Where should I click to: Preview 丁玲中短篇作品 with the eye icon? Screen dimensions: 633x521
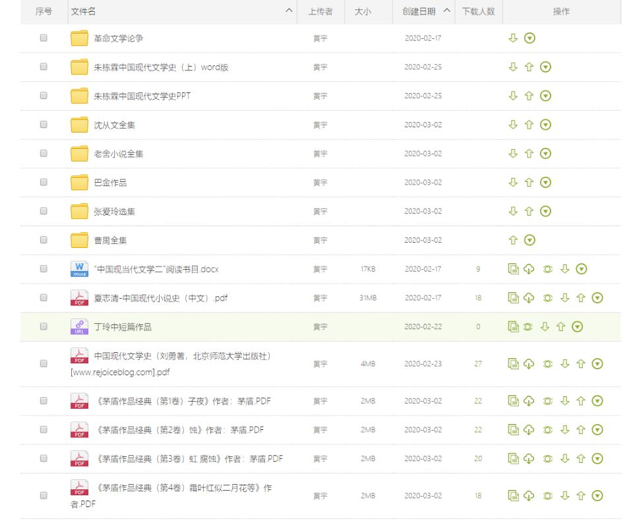(527, 326)
